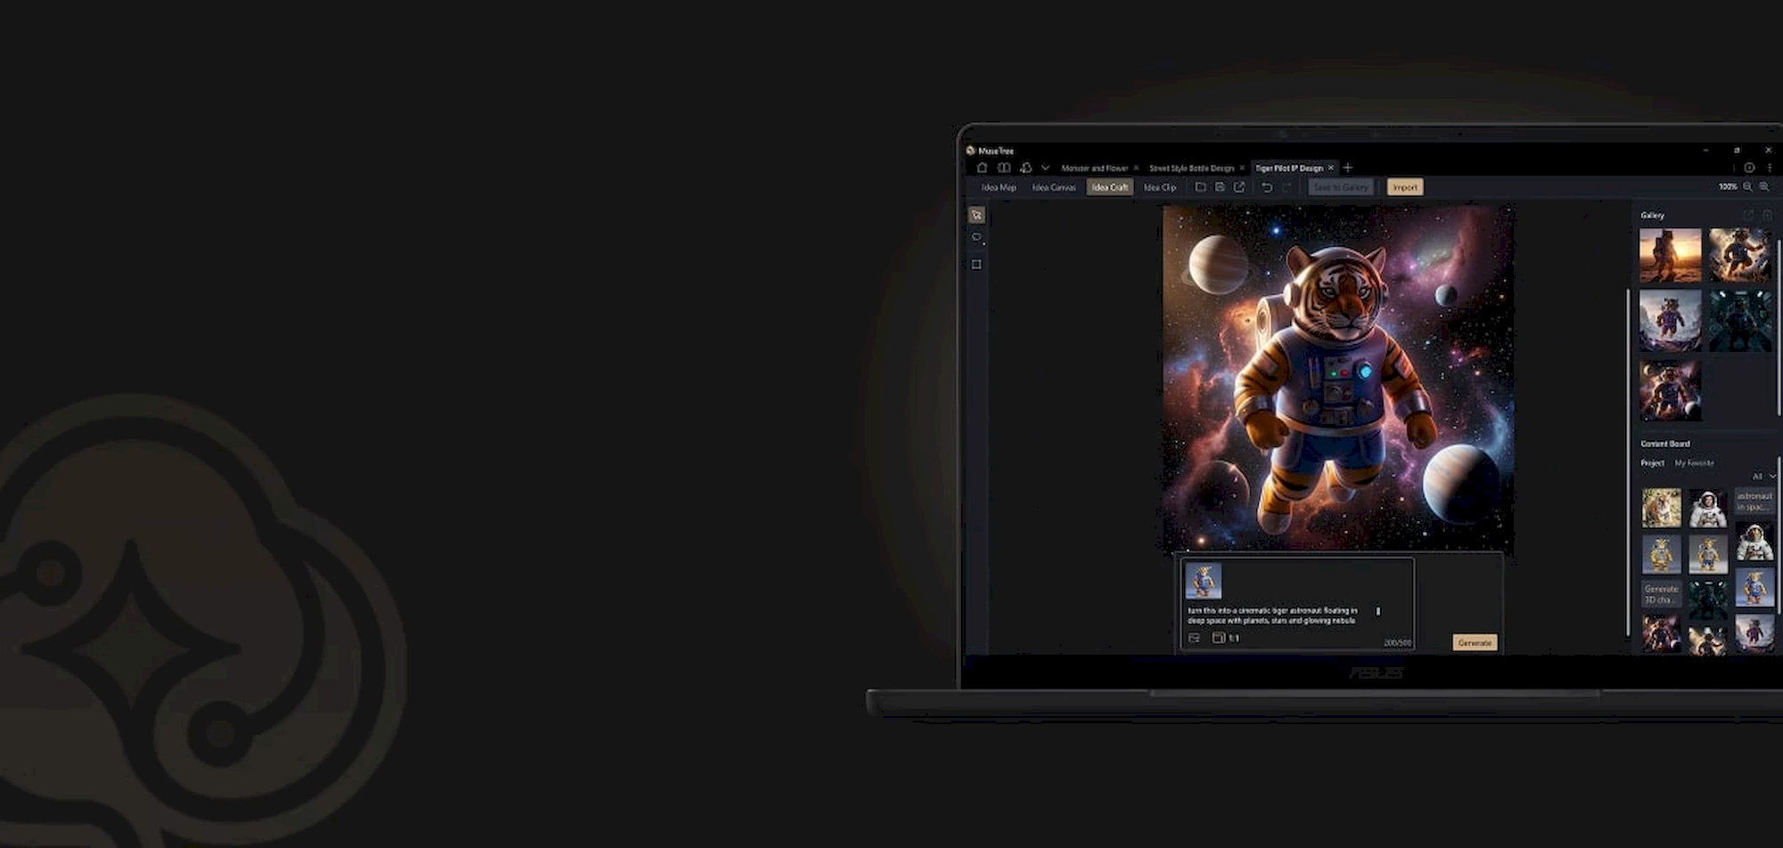
Task: Open the help icon at top right
Action: click(1749, 167)
